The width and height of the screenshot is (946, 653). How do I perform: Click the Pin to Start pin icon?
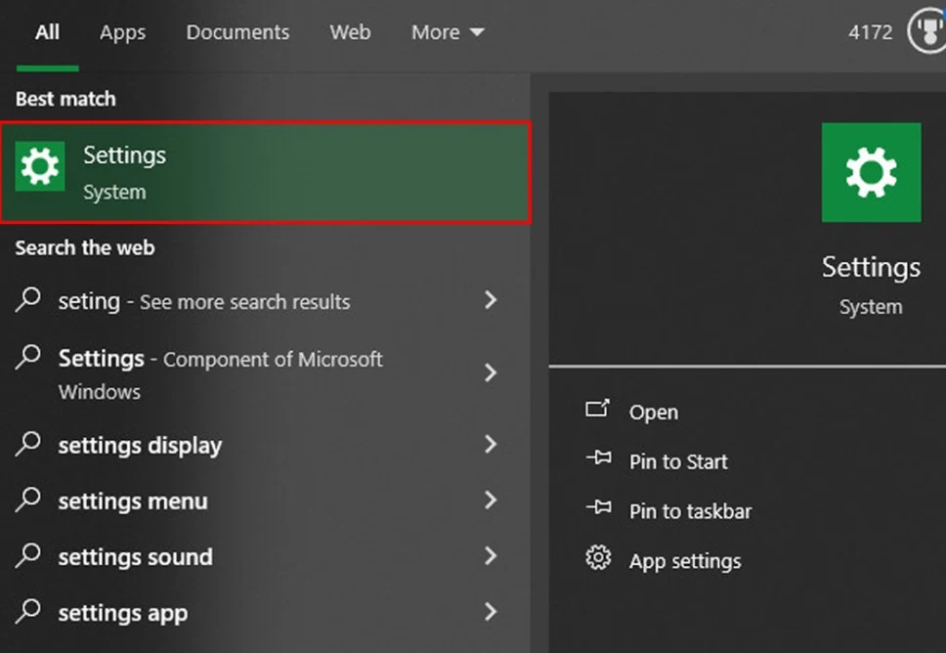tap(598, 458)
